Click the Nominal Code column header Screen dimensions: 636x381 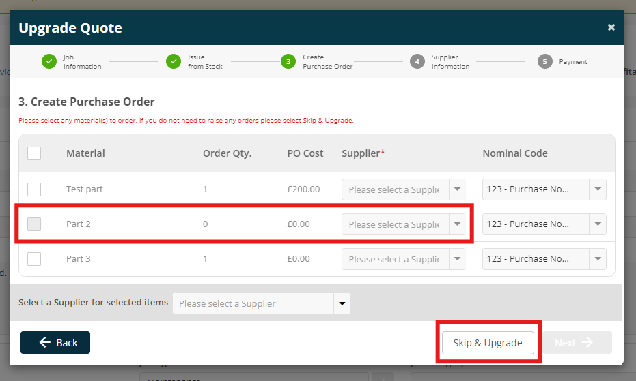click(x=515, y=153)
